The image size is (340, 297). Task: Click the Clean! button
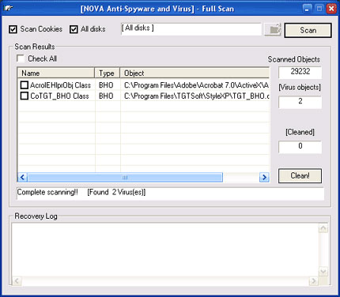point(300,175)
